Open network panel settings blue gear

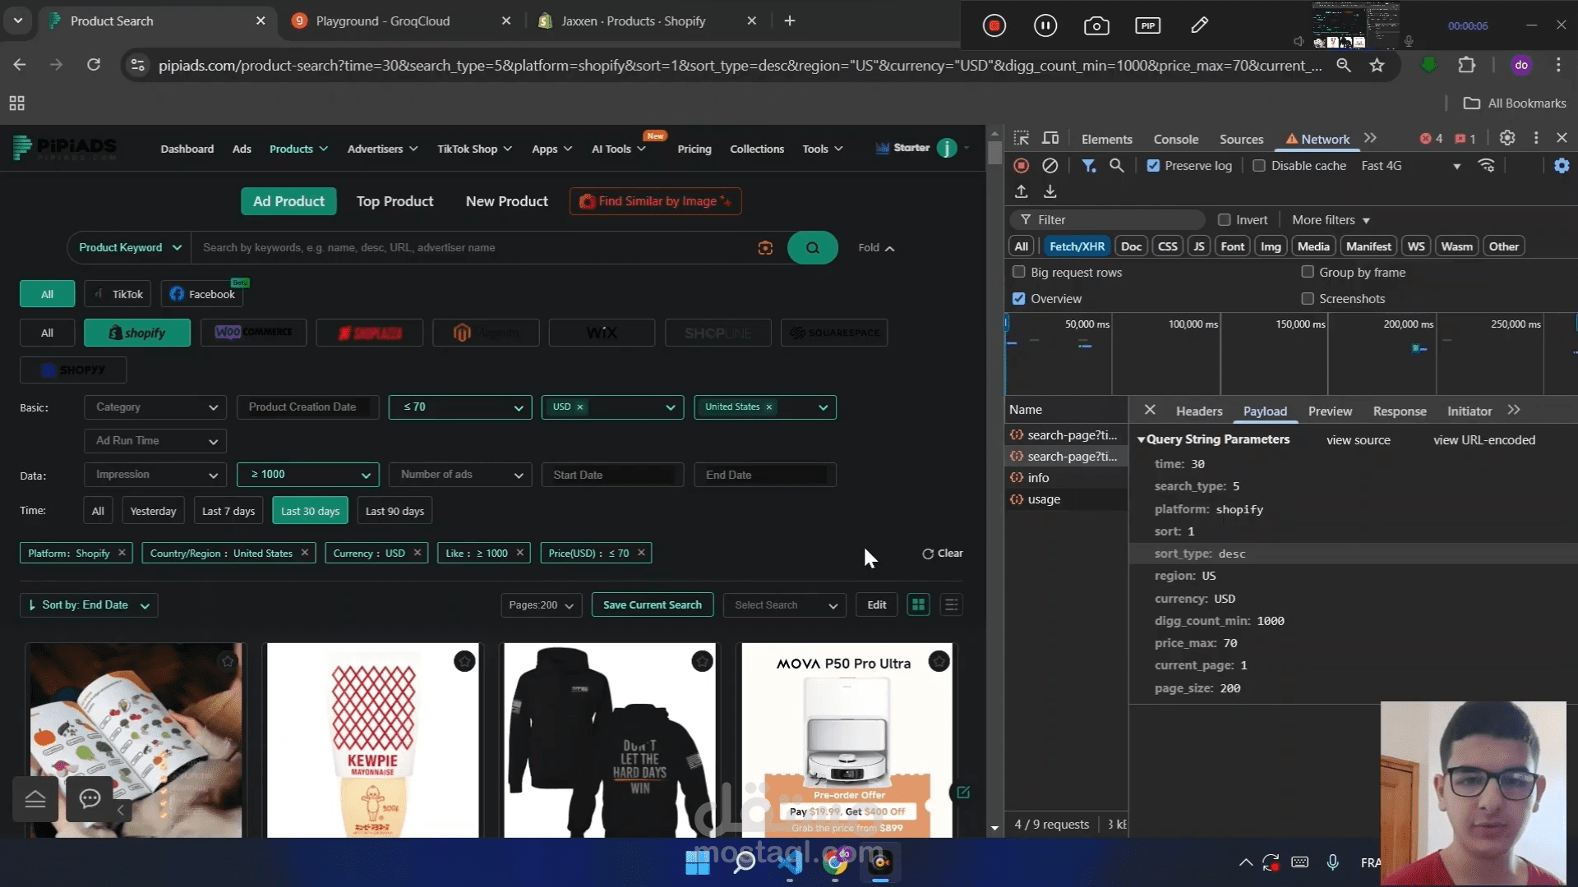(x=1562, y=165)
